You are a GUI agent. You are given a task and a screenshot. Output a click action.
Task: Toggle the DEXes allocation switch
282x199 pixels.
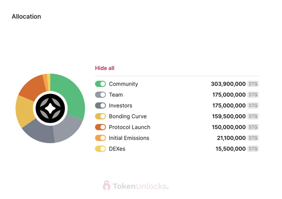[100, 149]
